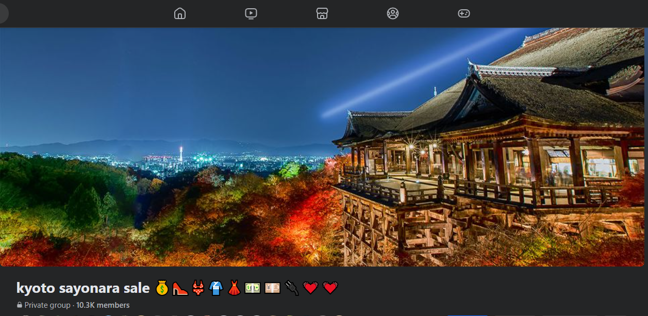Click the red dress emoji
The image size is (648, 316).
(234, 288)
